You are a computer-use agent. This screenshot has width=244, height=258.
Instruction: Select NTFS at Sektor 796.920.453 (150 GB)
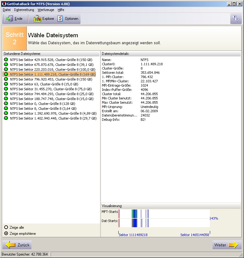point(51,79)
